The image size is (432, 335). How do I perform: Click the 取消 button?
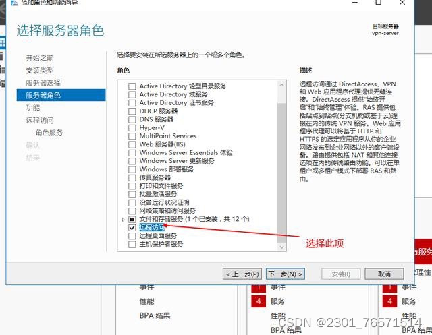[384, 274]
